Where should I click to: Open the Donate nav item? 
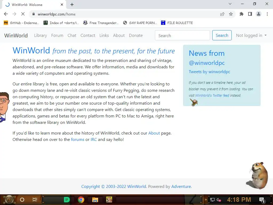[136, 36]
